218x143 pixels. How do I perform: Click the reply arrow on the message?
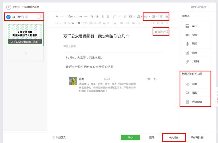(x=155, y=79)
